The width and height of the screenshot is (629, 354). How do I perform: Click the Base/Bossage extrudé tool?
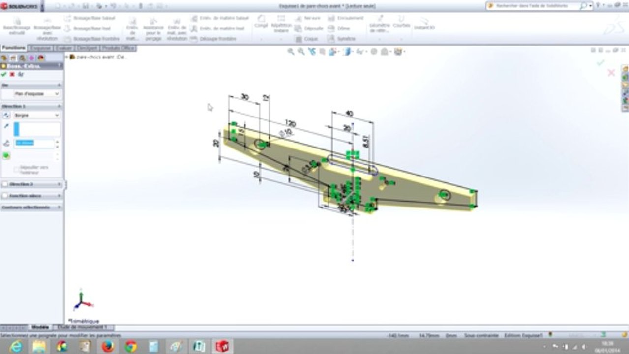pos(17,26)
